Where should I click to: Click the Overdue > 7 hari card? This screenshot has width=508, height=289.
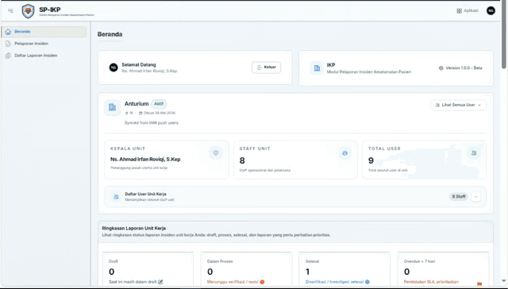coord(443,270)
